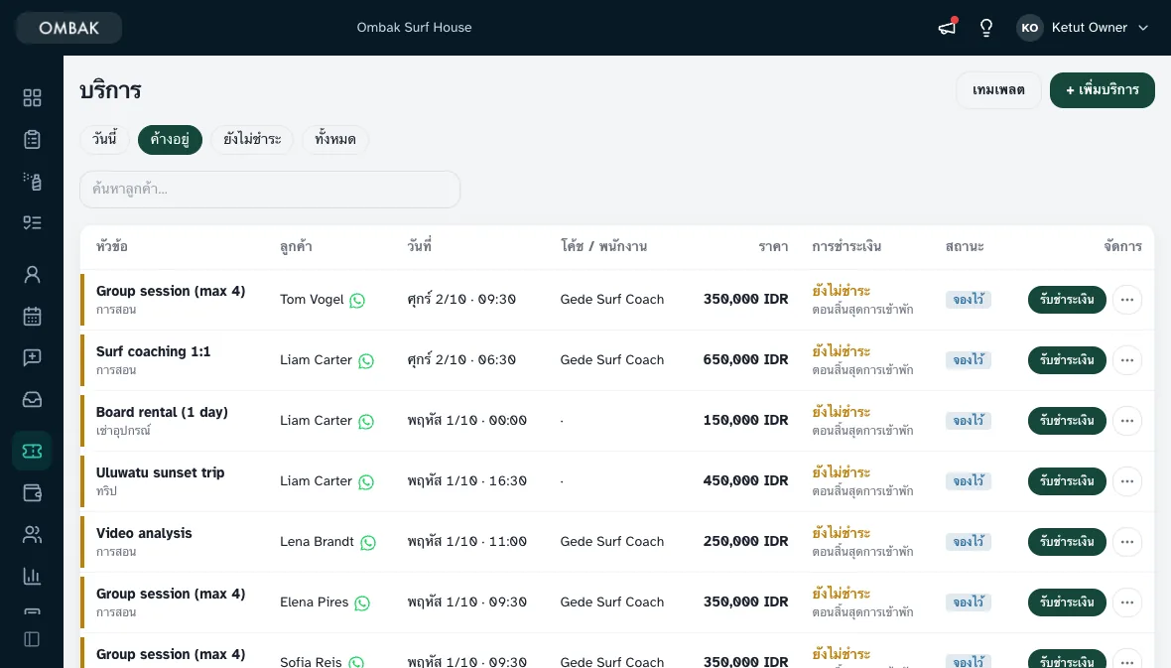Open the checklist icon in the sidebar

point(32,222)
